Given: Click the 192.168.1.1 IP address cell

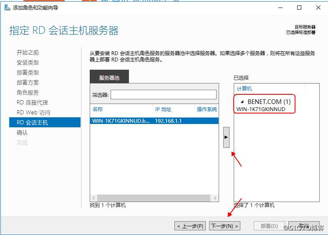Looking at the screenshot, I should tap(168, 121).
